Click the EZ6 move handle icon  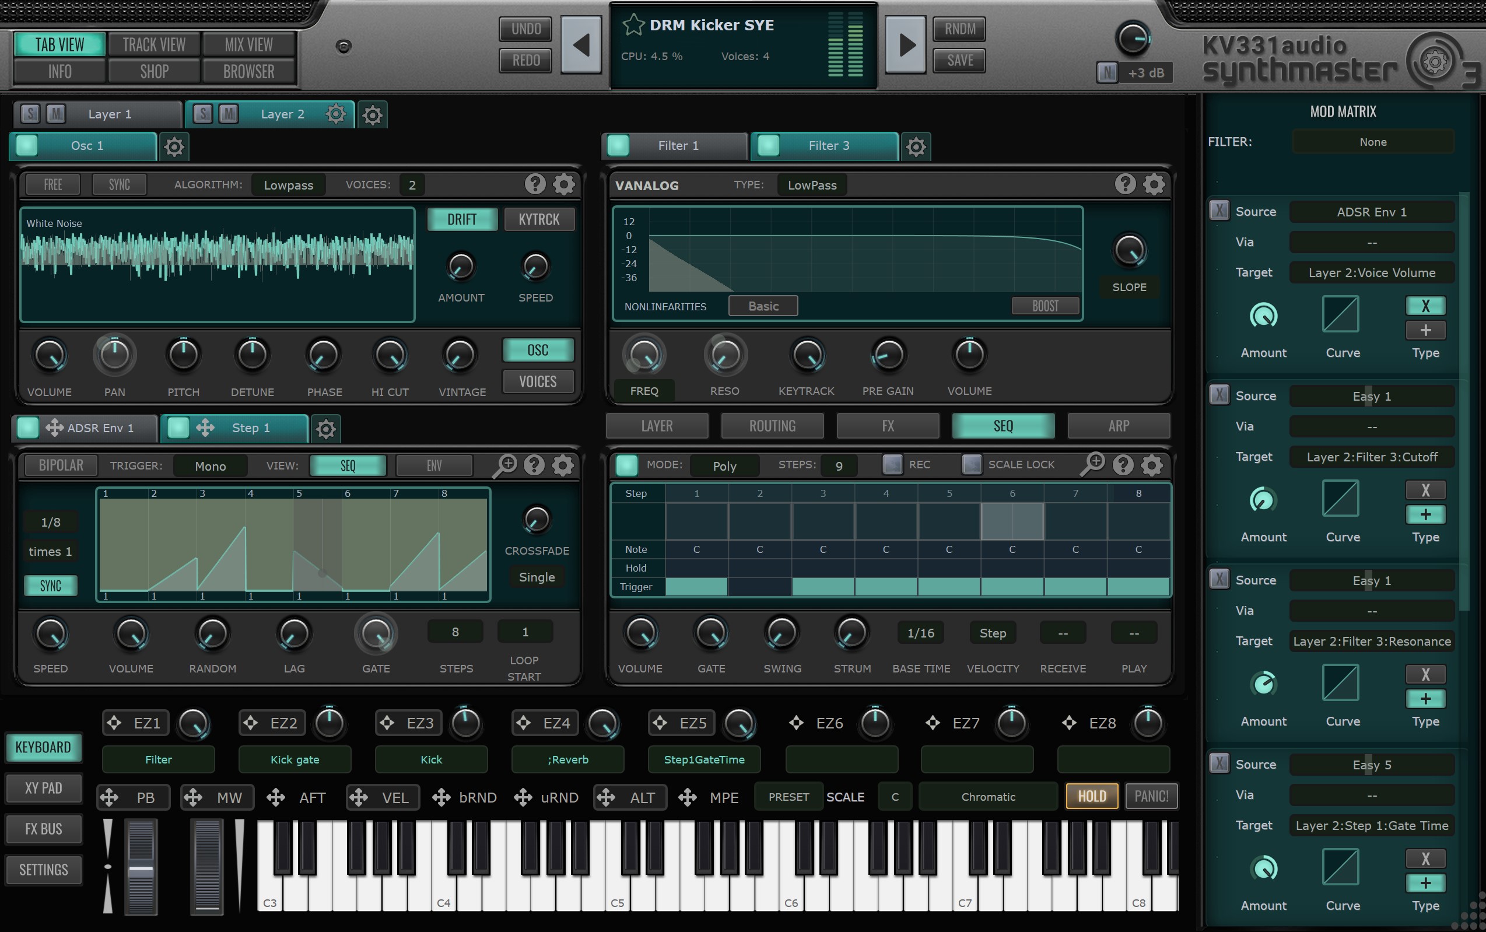796,723
